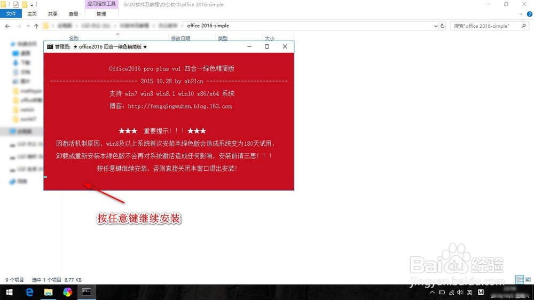The image size is (534, 300).
Task: Switch to details view layout
Action: (x=520, y=280)
